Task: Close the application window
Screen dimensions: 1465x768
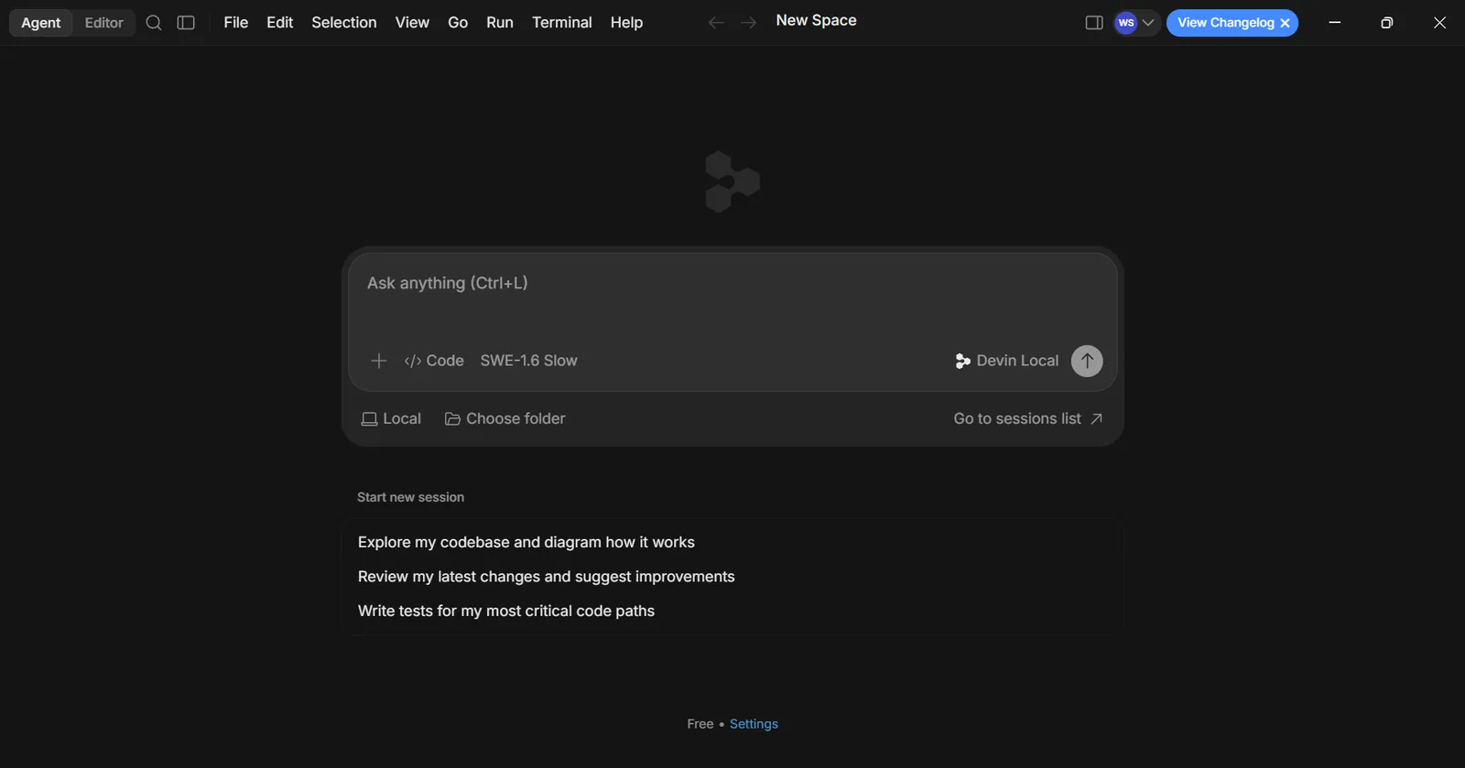Action: pos(1439,23)
